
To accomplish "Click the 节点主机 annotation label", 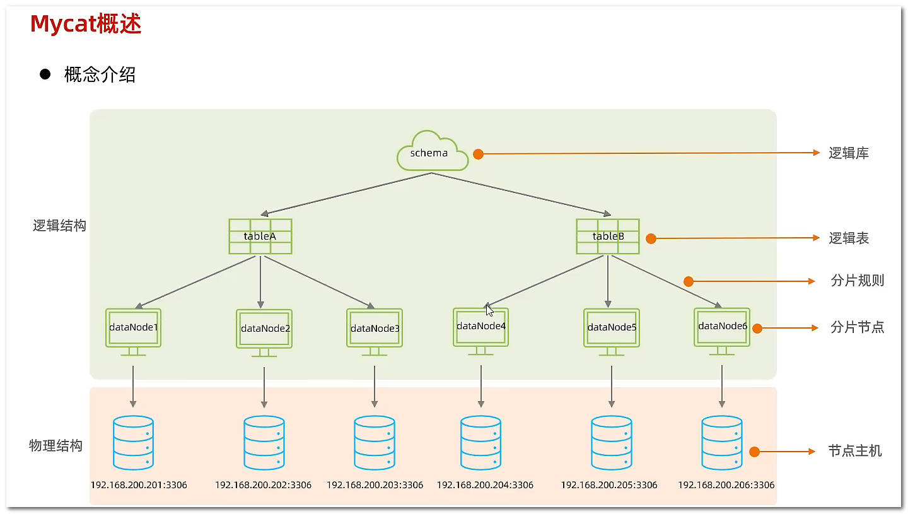I will pos(855,451).
